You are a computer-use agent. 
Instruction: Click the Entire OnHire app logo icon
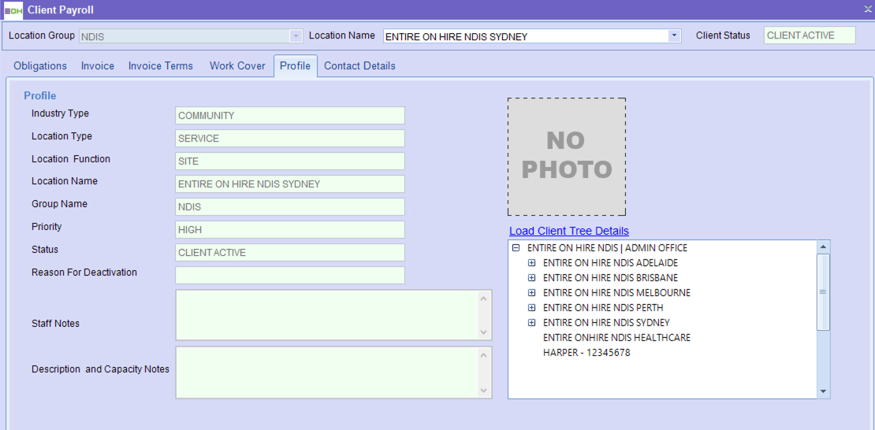coord(13,10)
